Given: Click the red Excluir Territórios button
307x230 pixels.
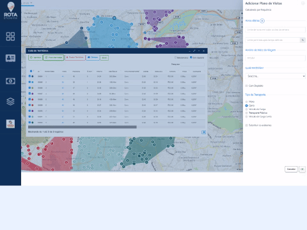Looking at the screenshot, I should click(x=75, y=57).
